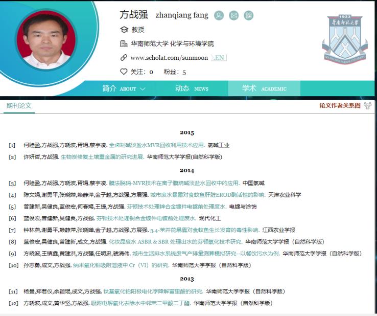Viewport: 377px width, 316px height.
Task: Open paper 纳米氧化铝吸附溶液中 Cr（VI）的研究
Action: pyautogui.click(x=121, y=265)
